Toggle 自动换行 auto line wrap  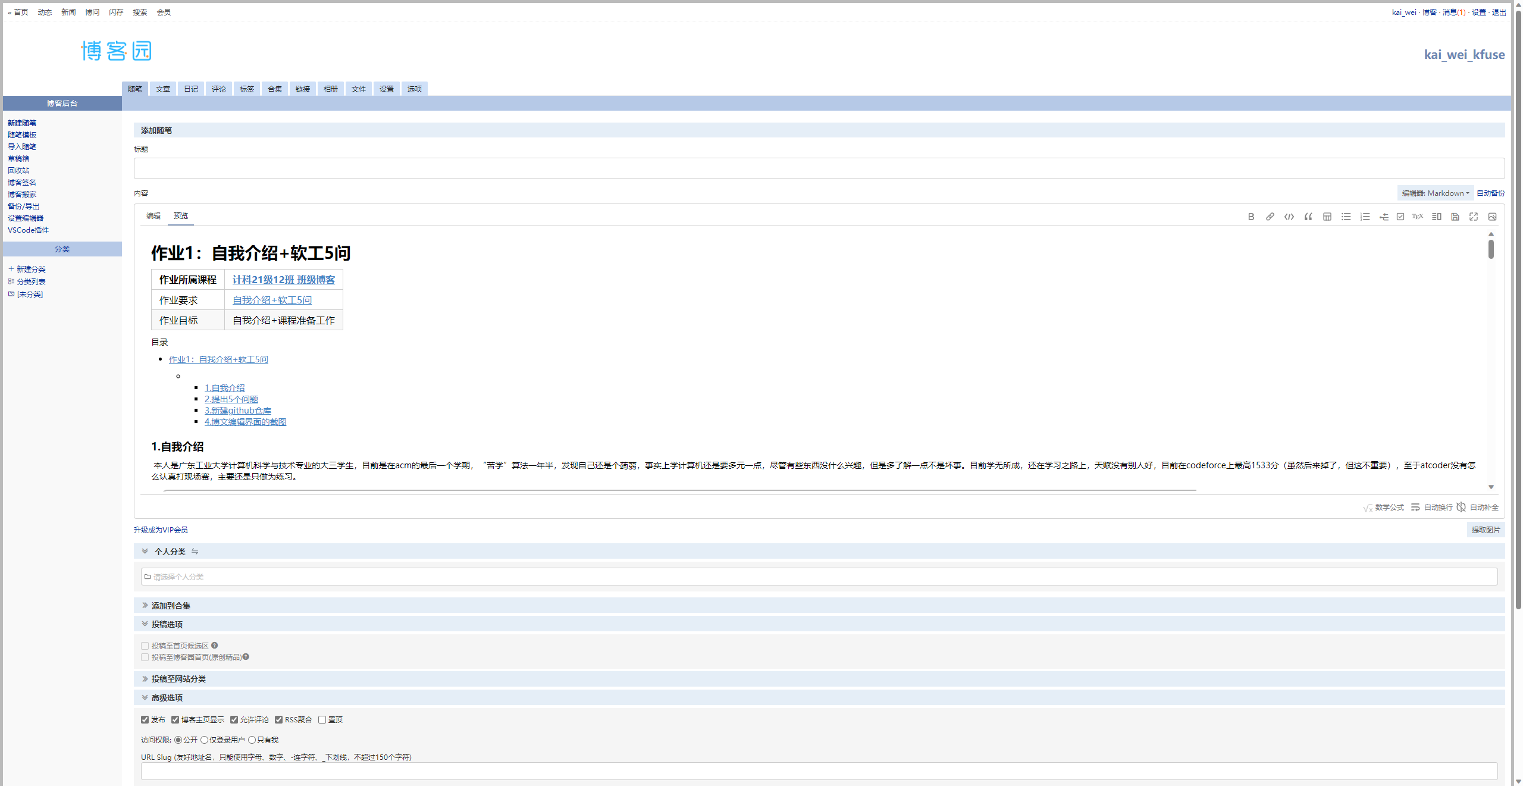point(1432,508)
